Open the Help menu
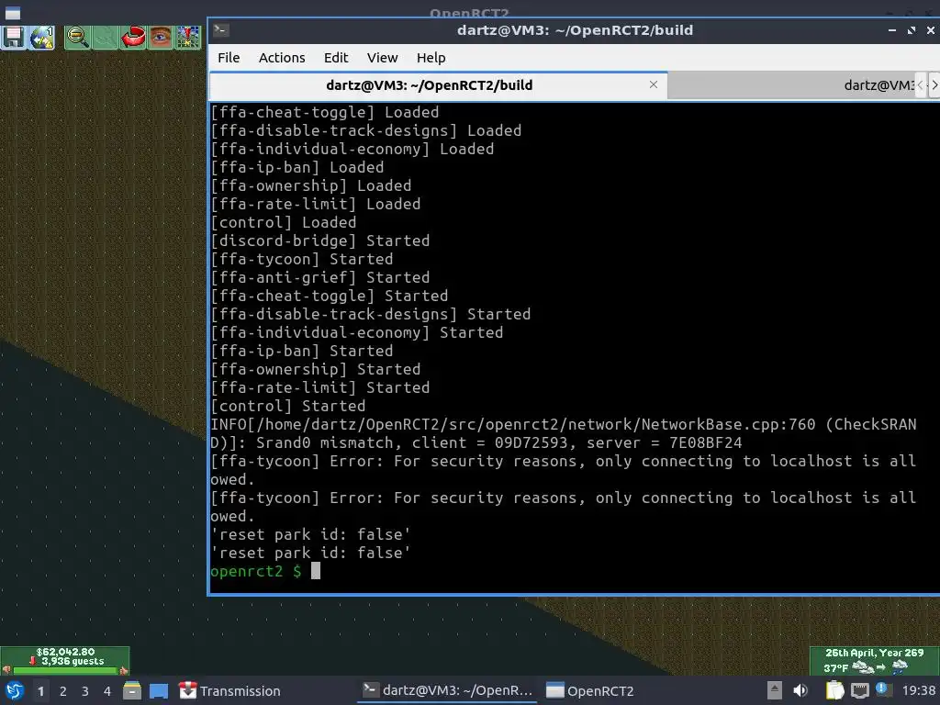Screen dimensions: 940x705 coord(431,58)
